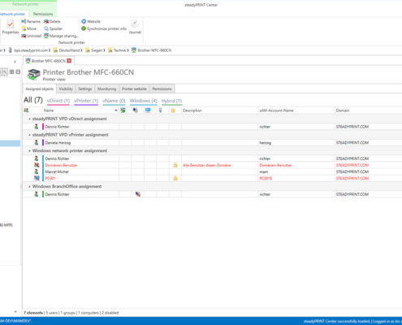Click the object type icon column header
Viewport: 402px width, 325px height.
(x=26, y=110)
